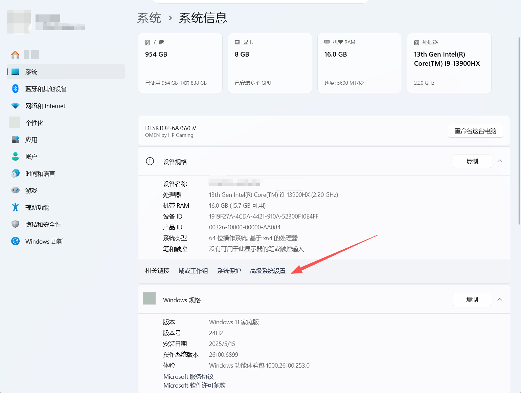
Task: Click 重命名这台电脑 button
Action: (x=475, y=131)
